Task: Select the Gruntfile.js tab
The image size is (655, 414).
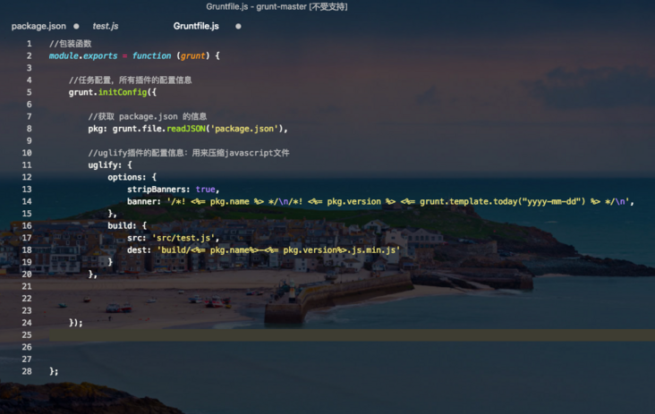Action: click(196, 26)
